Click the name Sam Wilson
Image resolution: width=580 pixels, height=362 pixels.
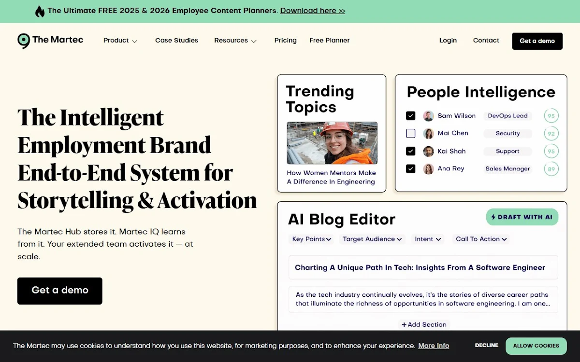(x=457, y=116)
